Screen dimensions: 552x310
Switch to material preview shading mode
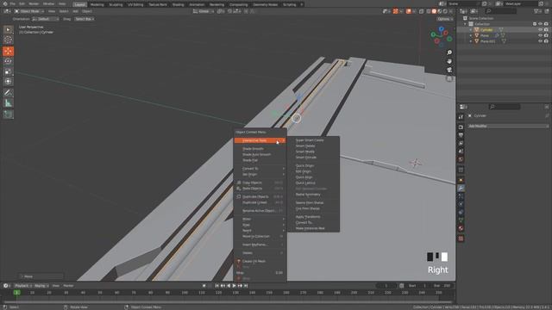pos(439,11)
